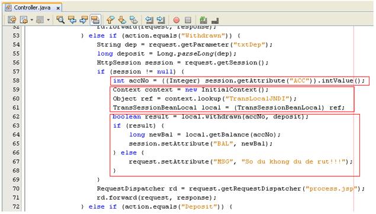Click line number 58 in the gutter
Viewport: 376px width, 214px height.
(x=16, y=80)
